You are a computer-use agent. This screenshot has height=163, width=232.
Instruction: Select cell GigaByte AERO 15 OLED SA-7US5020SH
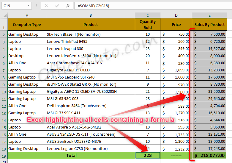(91, 91)
